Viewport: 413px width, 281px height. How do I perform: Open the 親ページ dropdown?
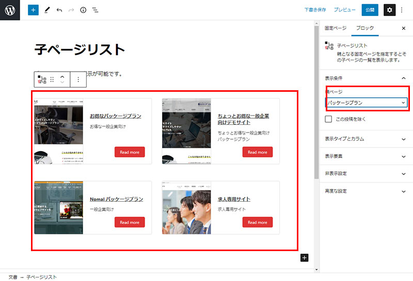click(367, 103)
